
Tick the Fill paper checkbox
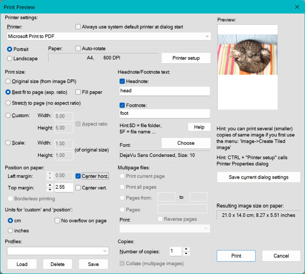79,92
